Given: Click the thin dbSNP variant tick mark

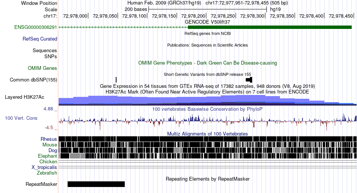Looking at the screenshot, I should click(x=116, y=80).
